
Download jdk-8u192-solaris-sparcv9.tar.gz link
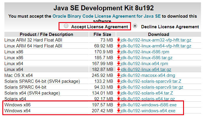(152, 87)
